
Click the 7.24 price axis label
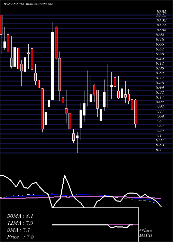[x=161, y=131]
